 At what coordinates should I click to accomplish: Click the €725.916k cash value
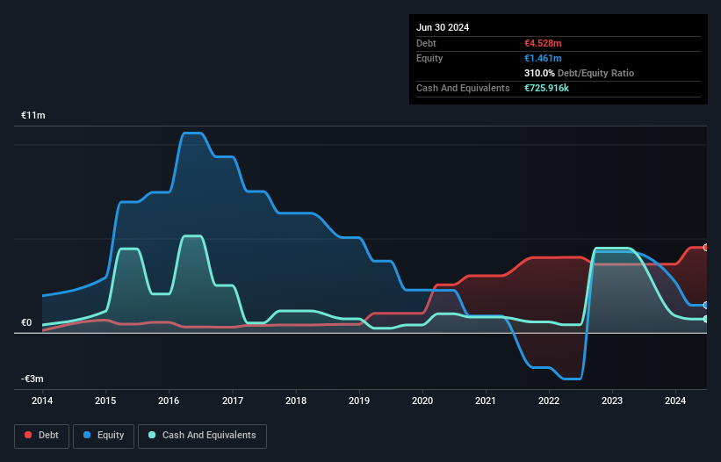[x=546, y=88]
